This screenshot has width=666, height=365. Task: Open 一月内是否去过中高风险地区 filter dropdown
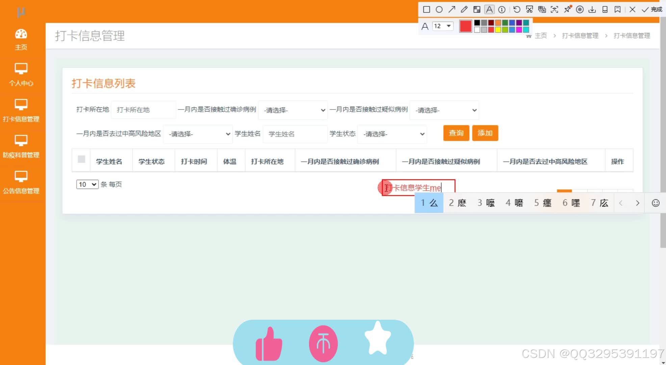(198, 134)
